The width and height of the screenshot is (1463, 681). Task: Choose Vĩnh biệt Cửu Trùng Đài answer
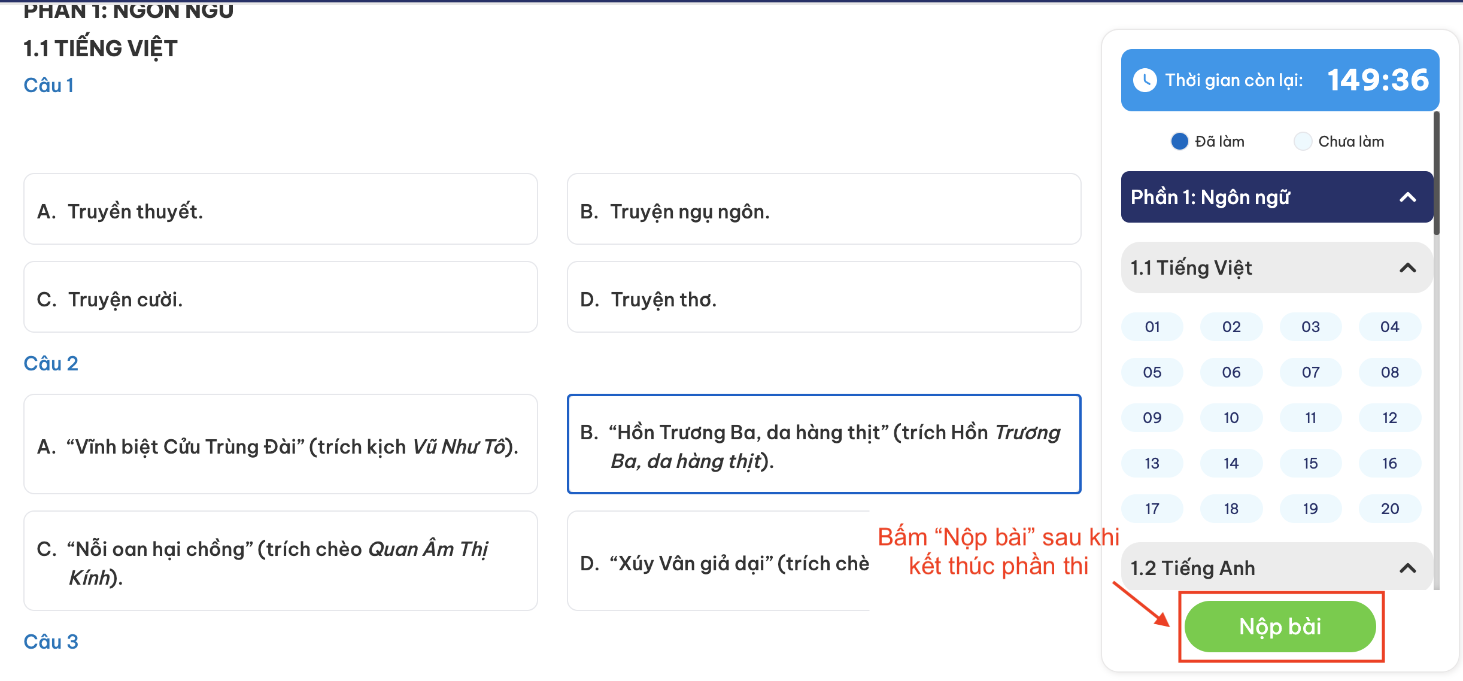click(x=280, y=445)
